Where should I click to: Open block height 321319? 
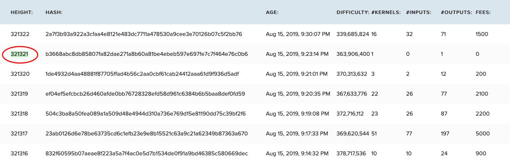(x=20, y=94)
